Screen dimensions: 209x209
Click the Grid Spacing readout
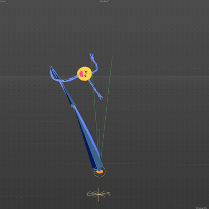click(x=201, y=208)
